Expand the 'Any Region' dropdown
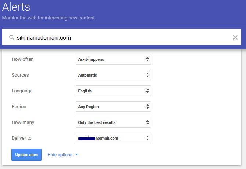This screenshot has height=169, width=246. click(x=113, y=107)
